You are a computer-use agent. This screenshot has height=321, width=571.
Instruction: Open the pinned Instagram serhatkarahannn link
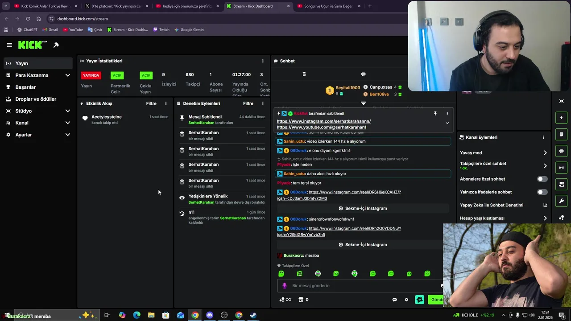(x=323, y=121)
